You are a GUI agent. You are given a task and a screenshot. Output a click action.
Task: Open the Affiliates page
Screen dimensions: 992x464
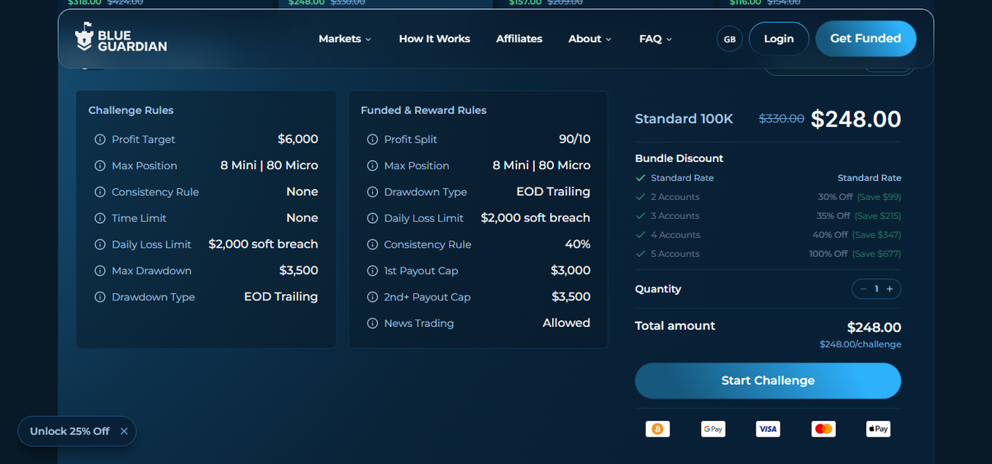(519, 39)
